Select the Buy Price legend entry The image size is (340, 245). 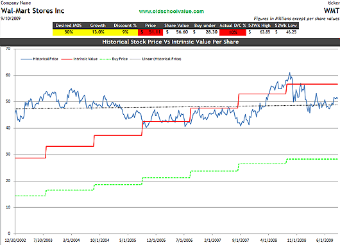pyautogui.click(x=114, y=59)
